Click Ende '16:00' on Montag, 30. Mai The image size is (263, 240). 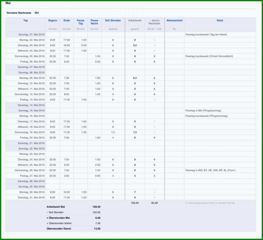tap(67, 192)
